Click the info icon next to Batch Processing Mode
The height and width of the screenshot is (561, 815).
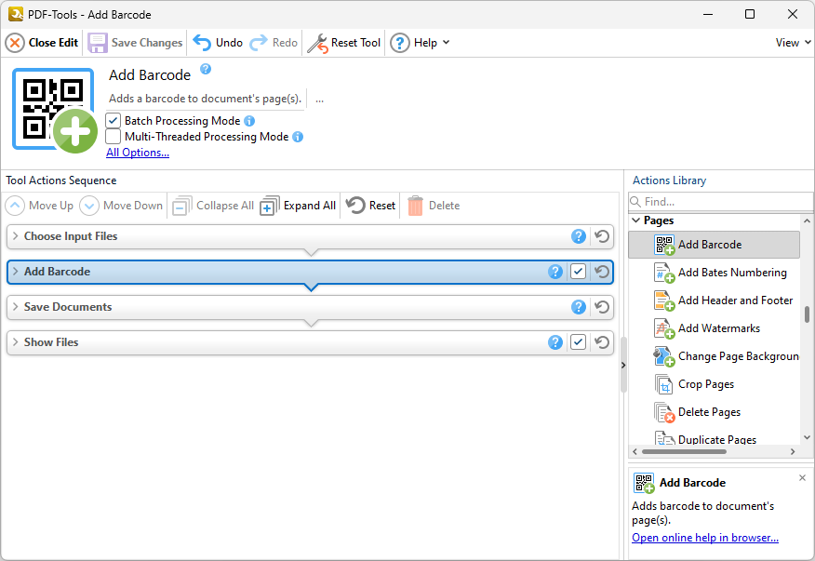249,121
